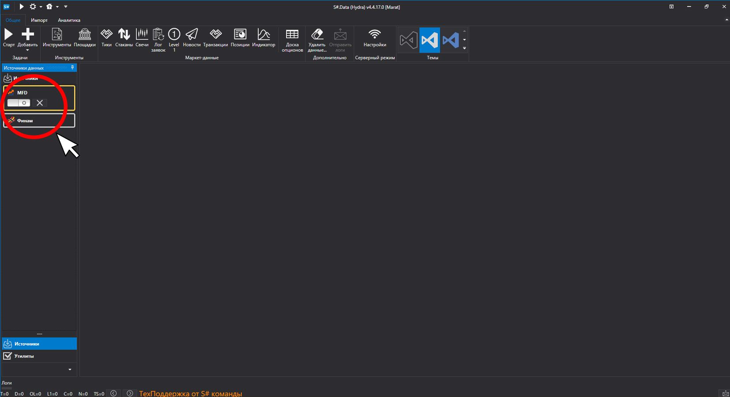The width and height of the screenshot is (730, 397).
Task: Expand the sidebar overflow arrow below Утилиты
Action: [70, 370]
